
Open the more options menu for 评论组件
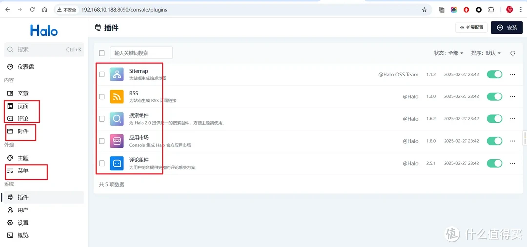coord(512,163)
